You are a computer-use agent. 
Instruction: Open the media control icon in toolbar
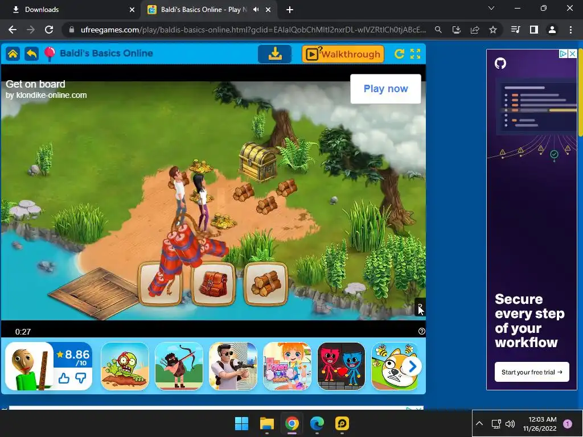[516, 30]
